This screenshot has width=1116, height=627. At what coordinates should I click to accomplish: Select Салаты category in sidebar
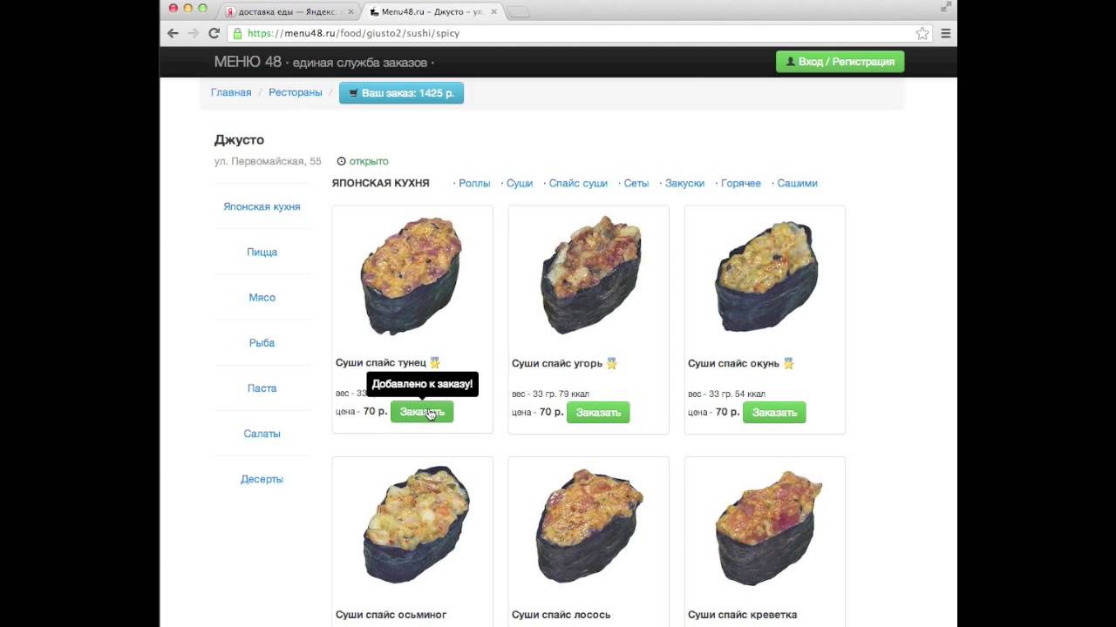coord(262,433)
